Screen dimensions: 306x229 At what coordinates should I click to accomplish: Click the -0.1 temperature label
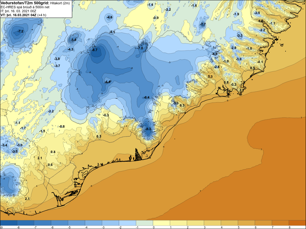click(x=260, y=62)
